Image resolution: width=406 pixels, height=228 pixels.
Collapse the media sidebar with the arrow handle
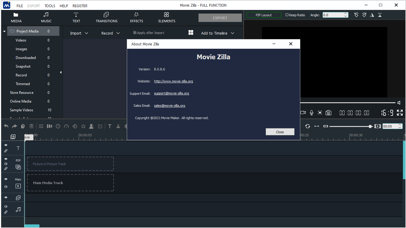point(61,72)
